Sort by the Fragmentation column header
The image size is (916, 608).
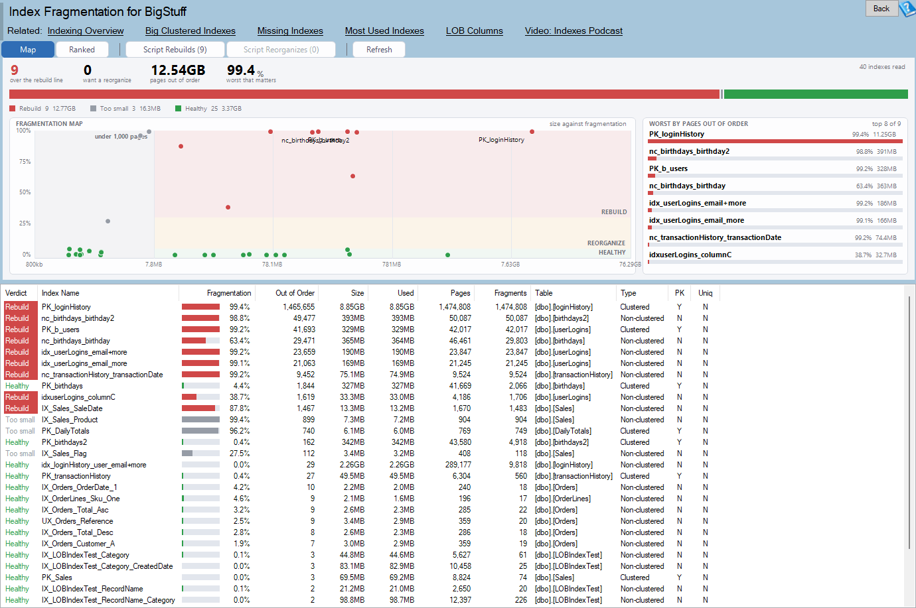click(216, 293)
